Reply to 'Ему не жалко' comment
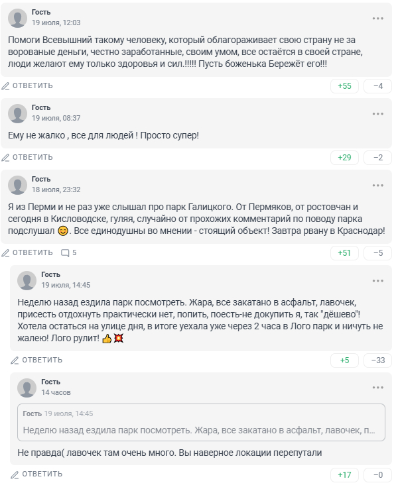Image resolution: width=400 pixels, height=491 pixels. tap(27, 157)
